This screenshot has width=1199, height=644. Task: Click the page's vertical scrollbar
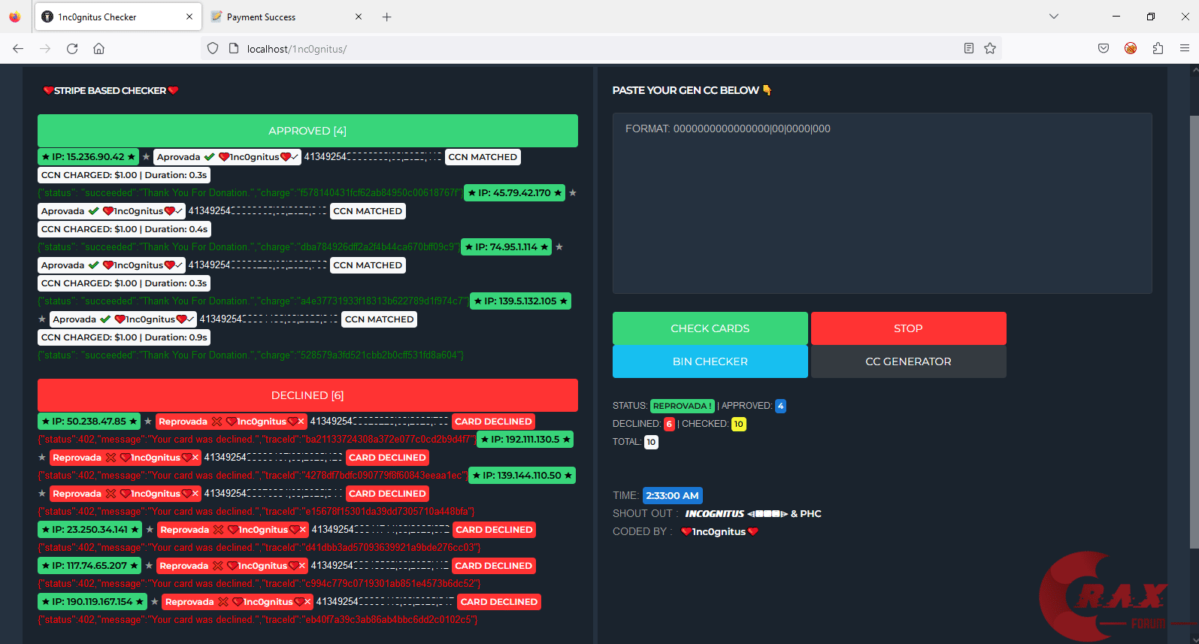pyautogui.click(x=1194, y=331)
